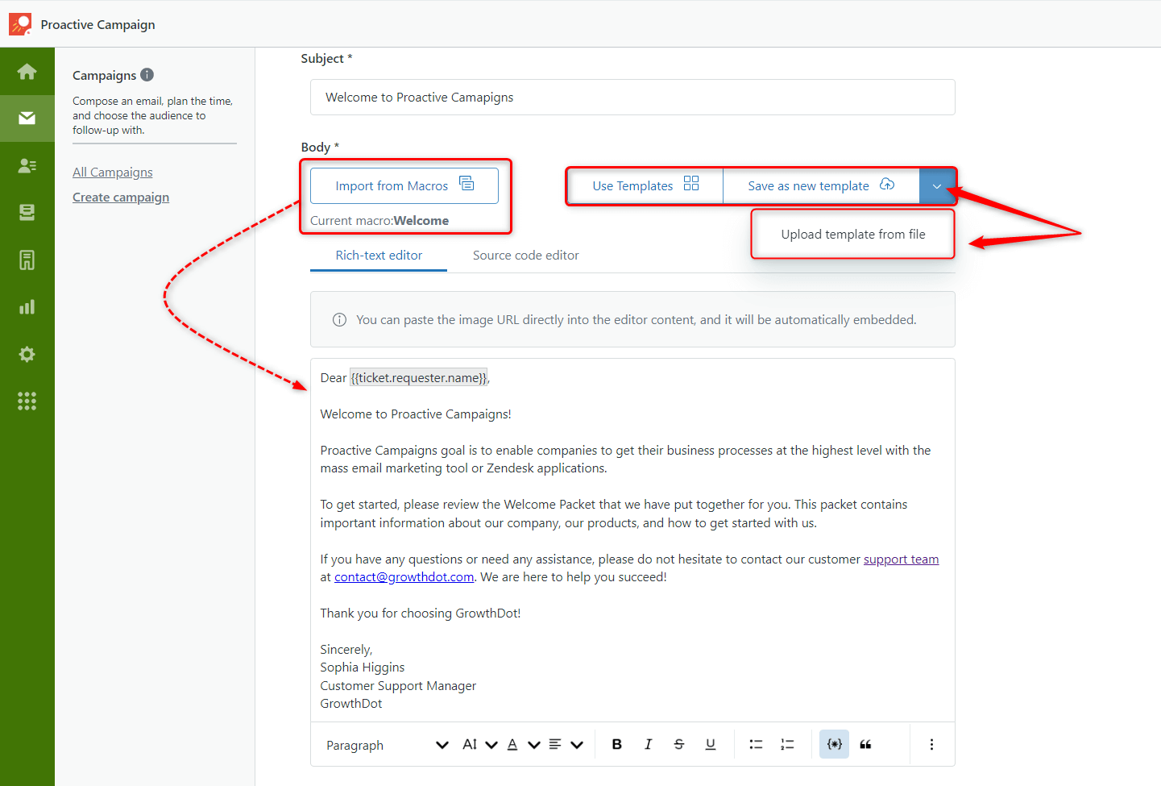Click Save as new template button
Screen dimensions: 1161x786
pos(821,185)
